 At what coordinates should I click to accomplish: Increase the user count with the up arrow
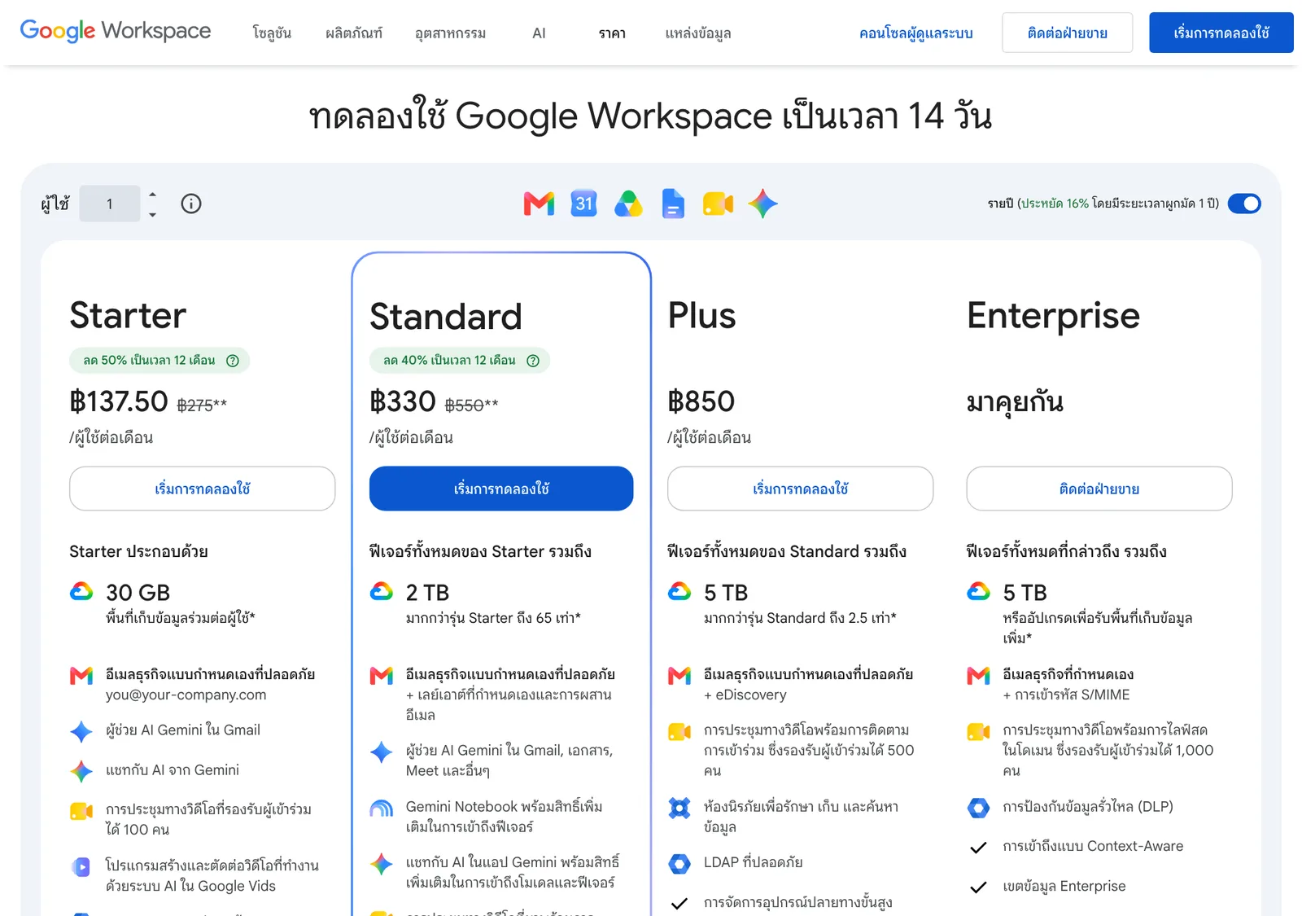tap(152, 195)
